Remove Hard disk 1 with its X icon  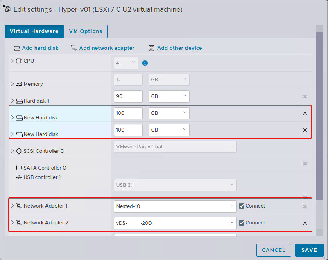point(305,96)
